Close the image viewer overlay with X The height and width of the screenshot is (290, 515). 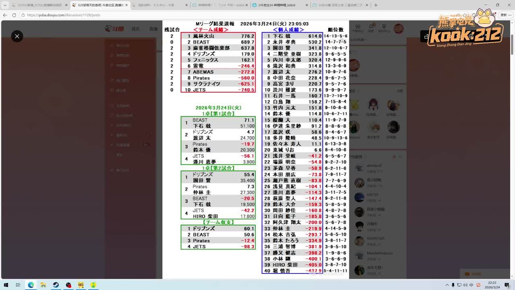17,36
